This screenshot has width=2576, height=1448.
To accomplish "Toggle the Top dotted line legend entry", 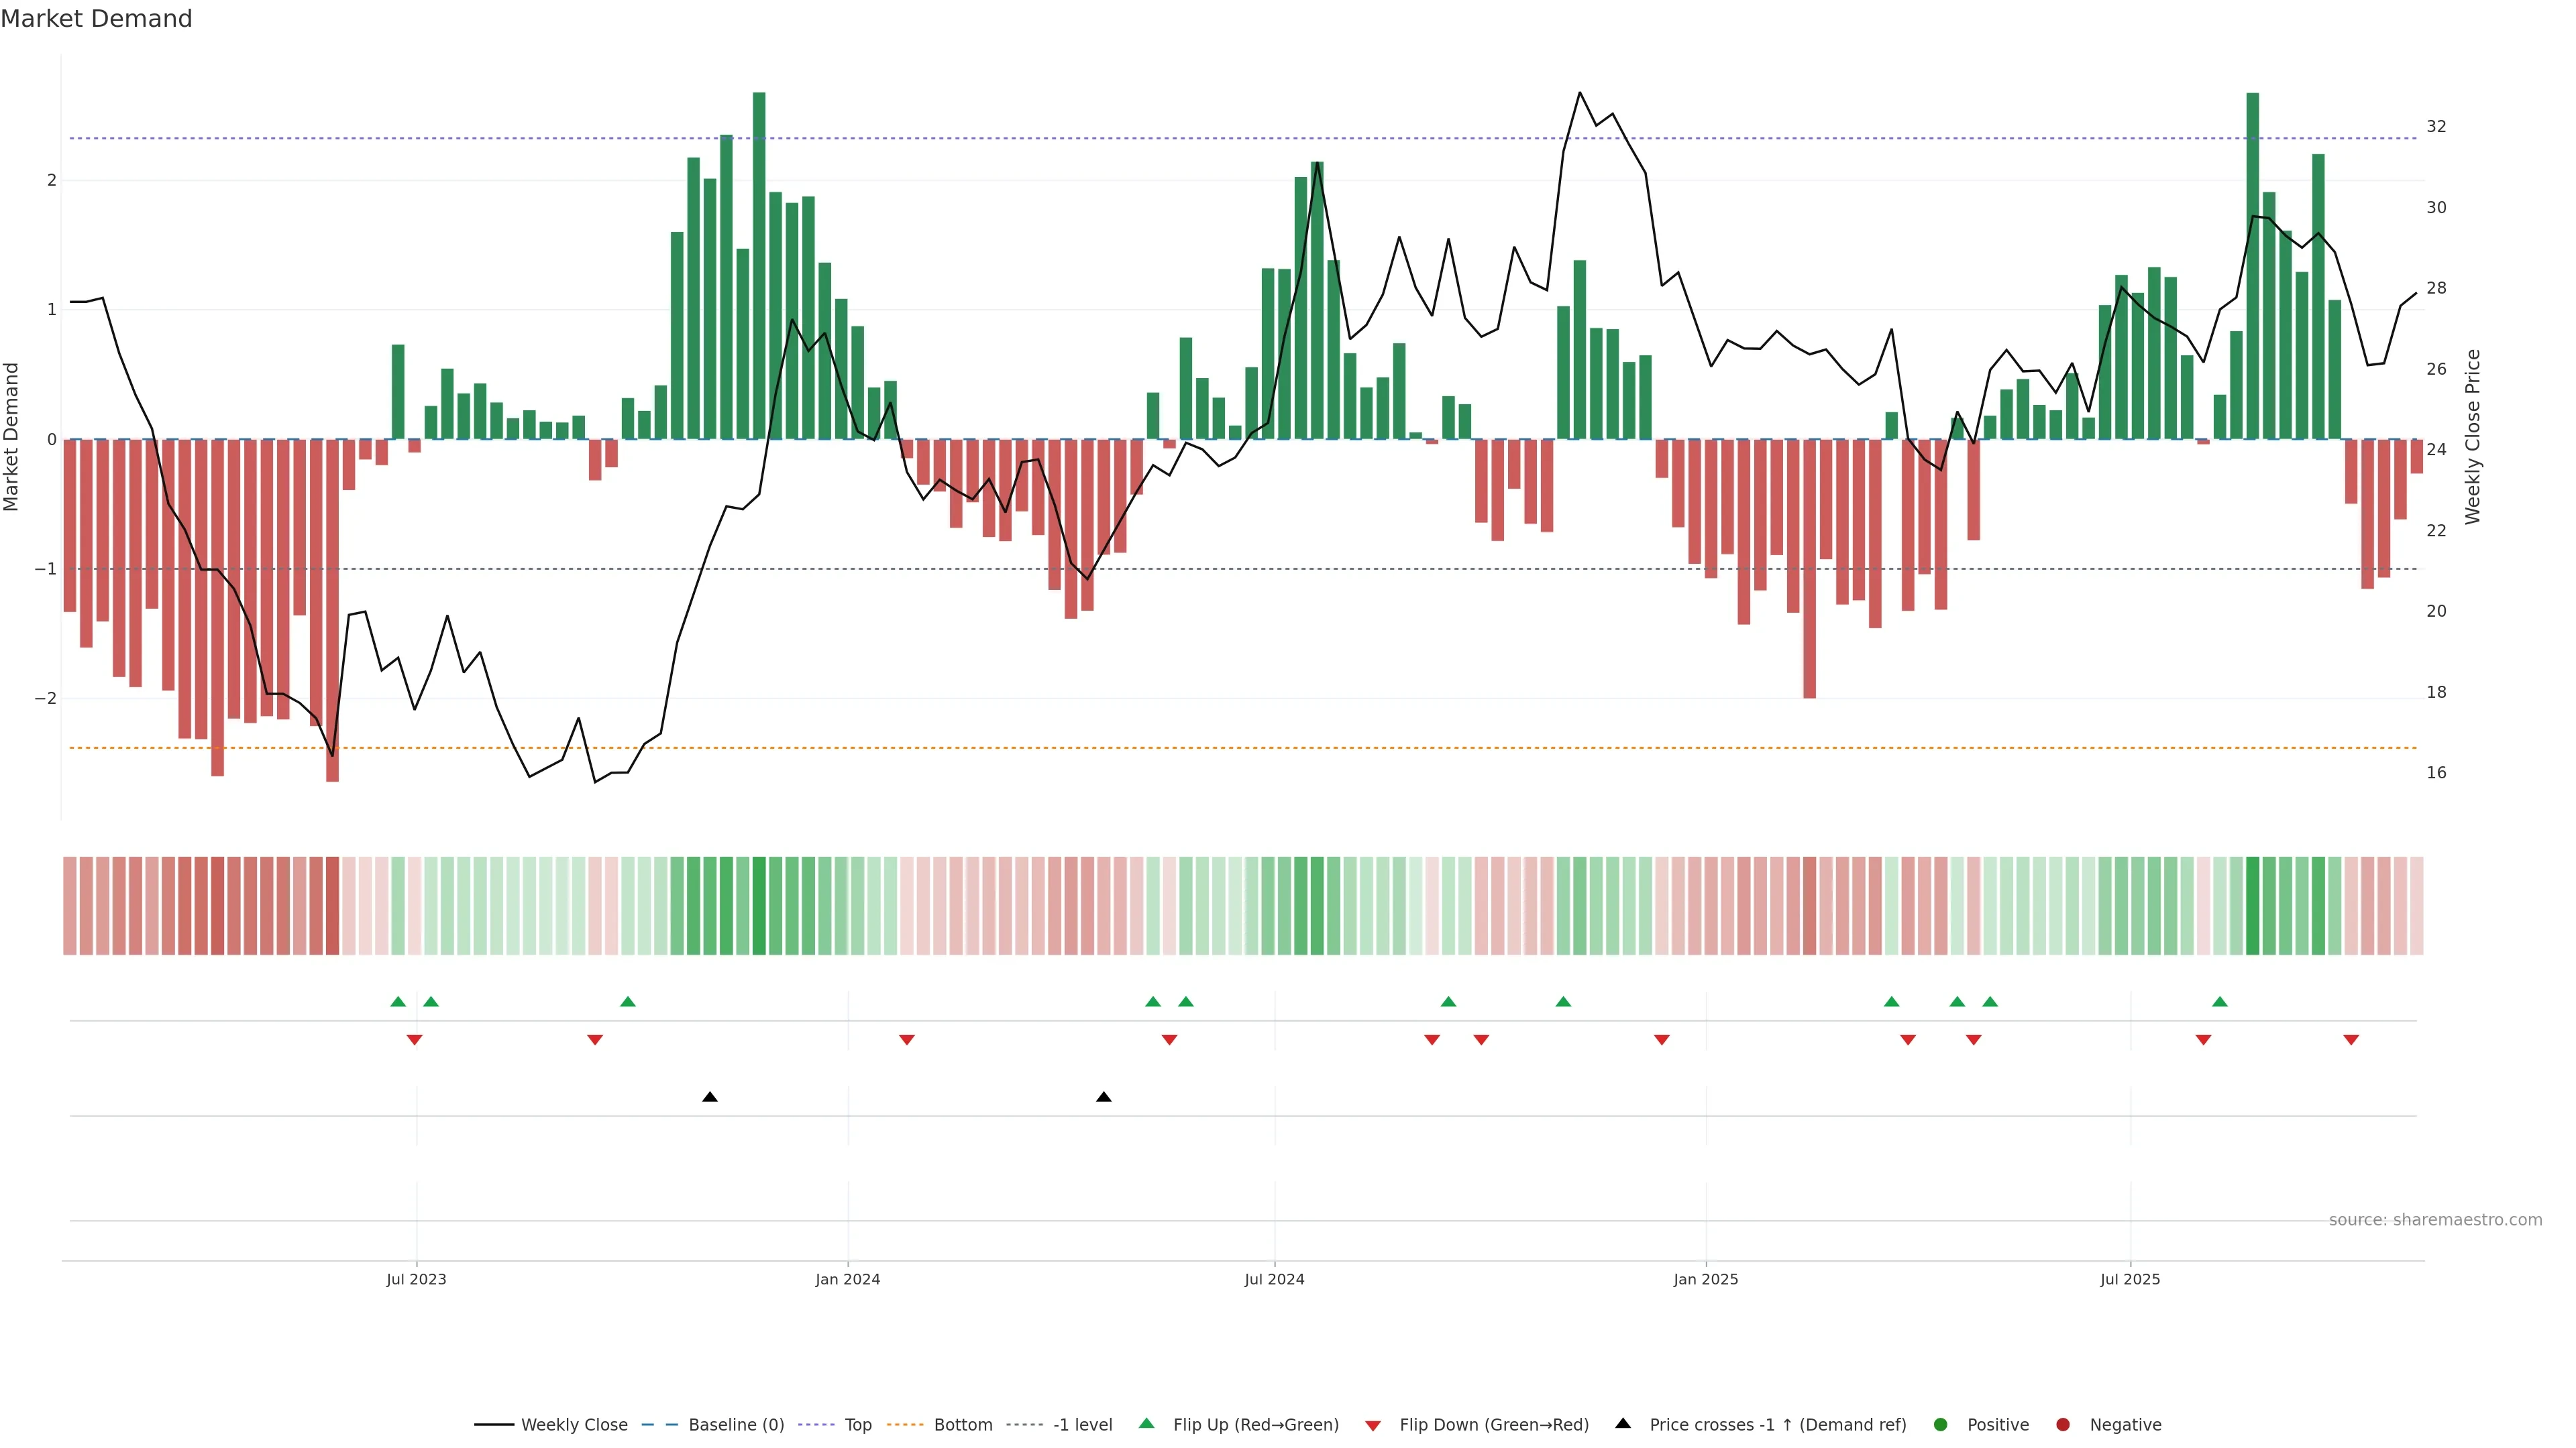I will [x=858, y=1424].
